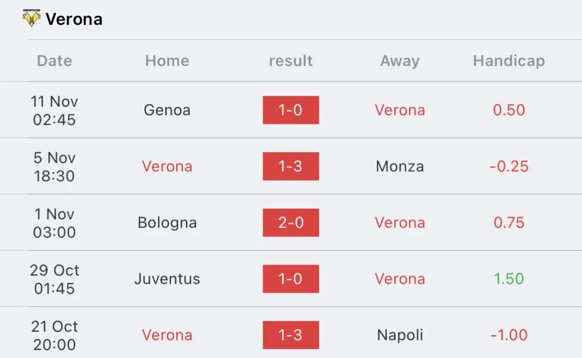
Task: Open the Genoa 1-0 result badge
Action: point(290,110)
